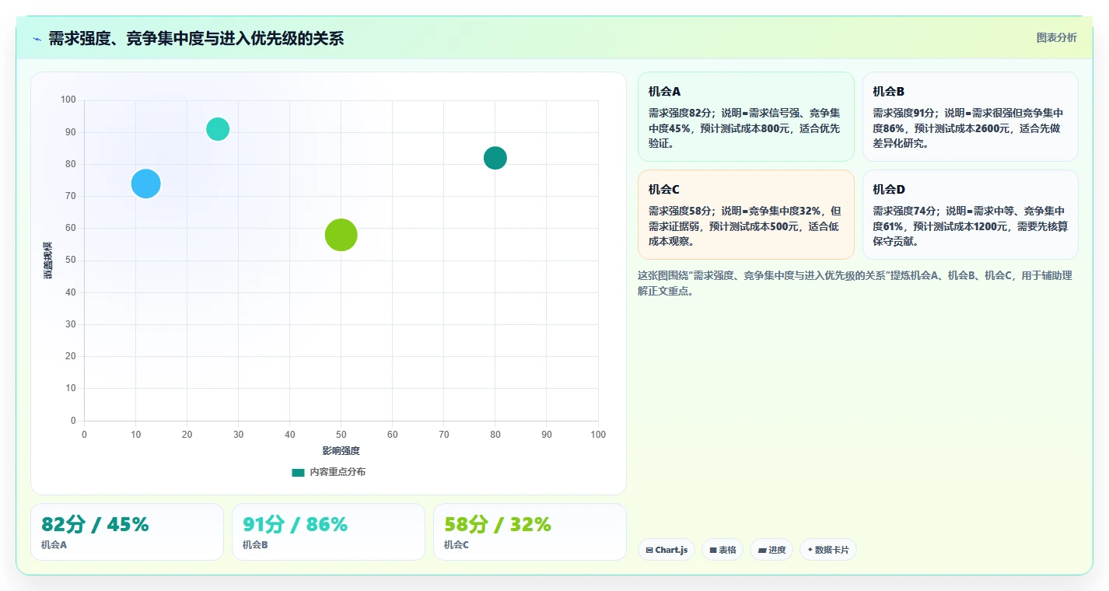Image resolution: width=1109 pixels, height=591 pixels.
Task: Click the Chart.js tag chip
Action: [x=666, y=550]
